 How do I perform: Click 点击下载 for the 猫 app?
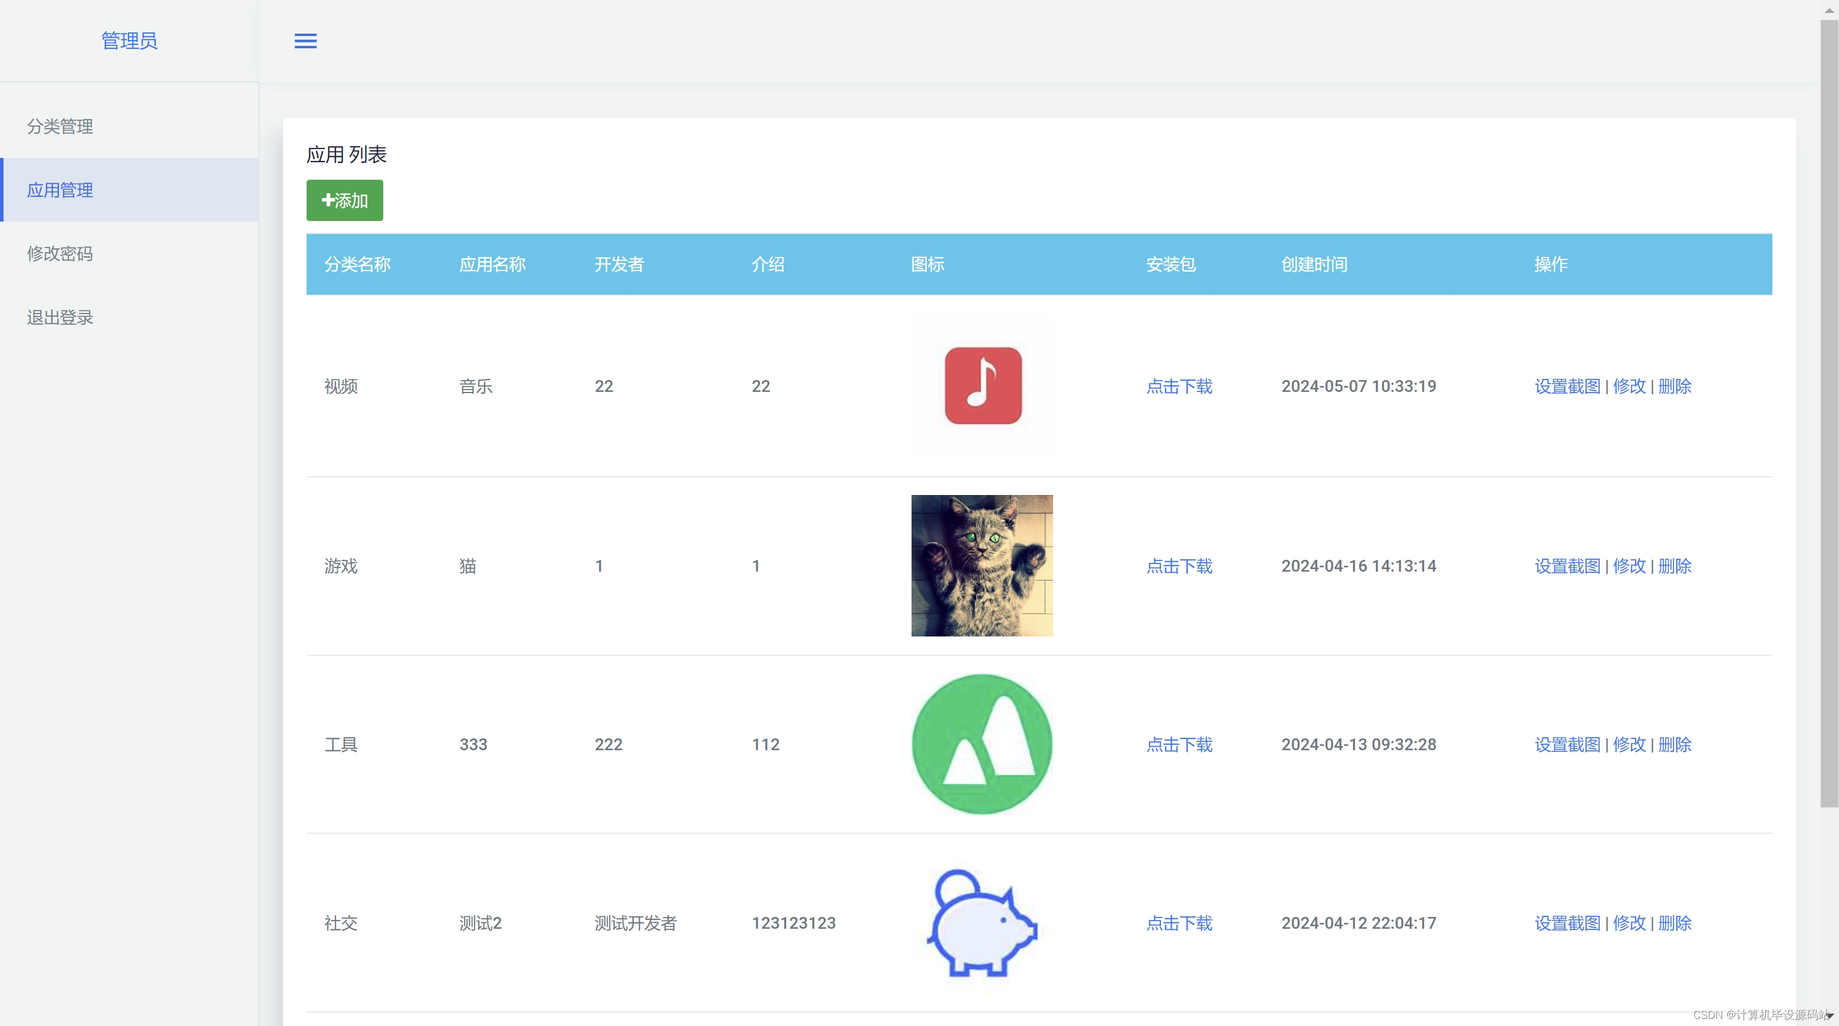tap(1179, 566)
